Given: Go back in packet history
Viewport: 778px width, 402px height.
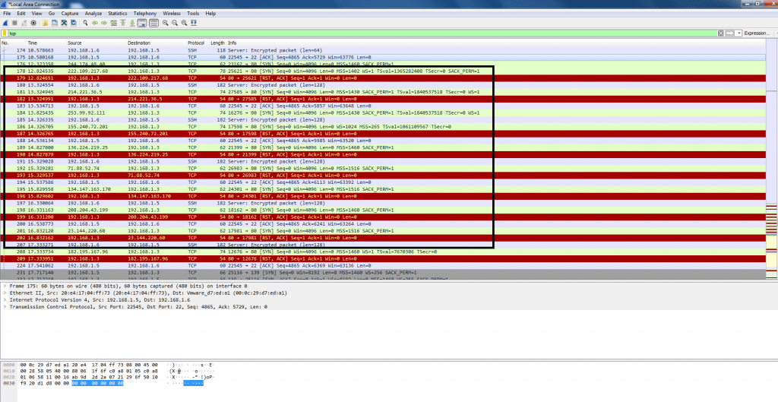Looking at the screenshot, I should coord(95,23).
